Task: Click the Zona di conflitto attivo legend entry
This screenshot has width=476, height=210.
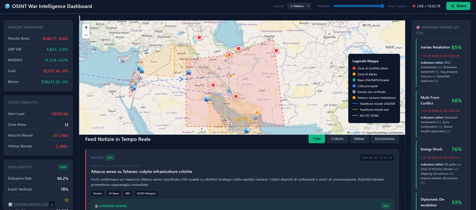Action: point(370,69)
